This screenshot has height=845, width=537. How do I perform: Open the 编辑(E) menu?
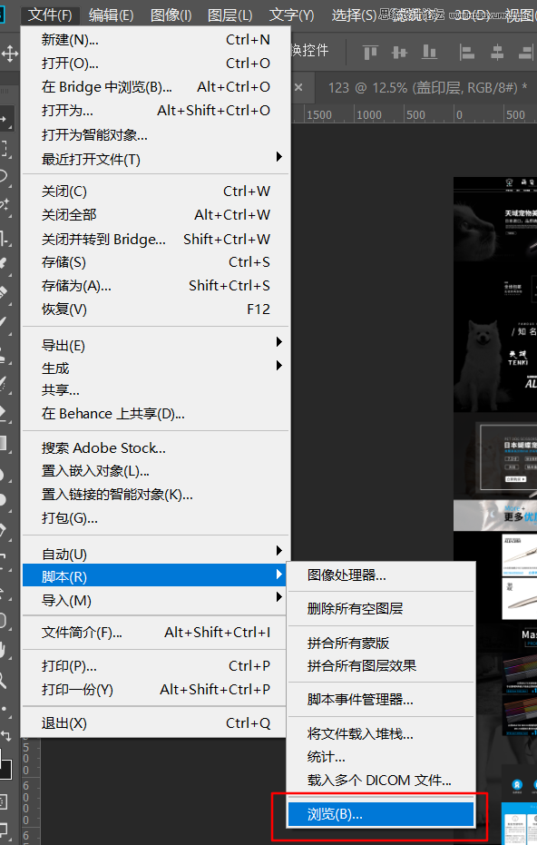tap(111, 15)
